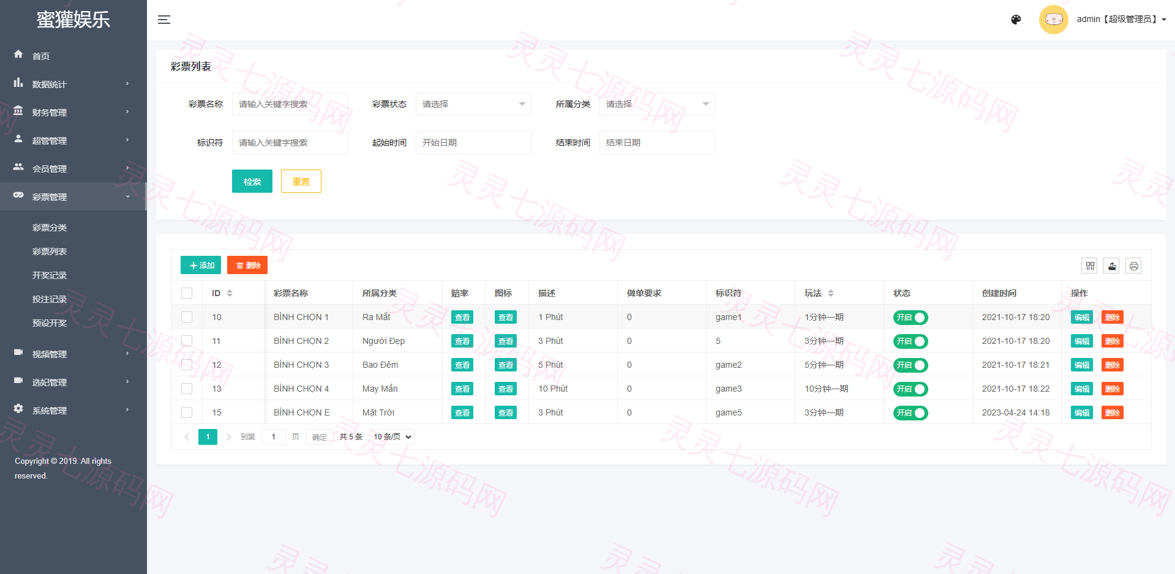This screenshot has height=574, width=1175.
Task: Expand the 财务管理 sidebar menu
Action: click(73, 113)
